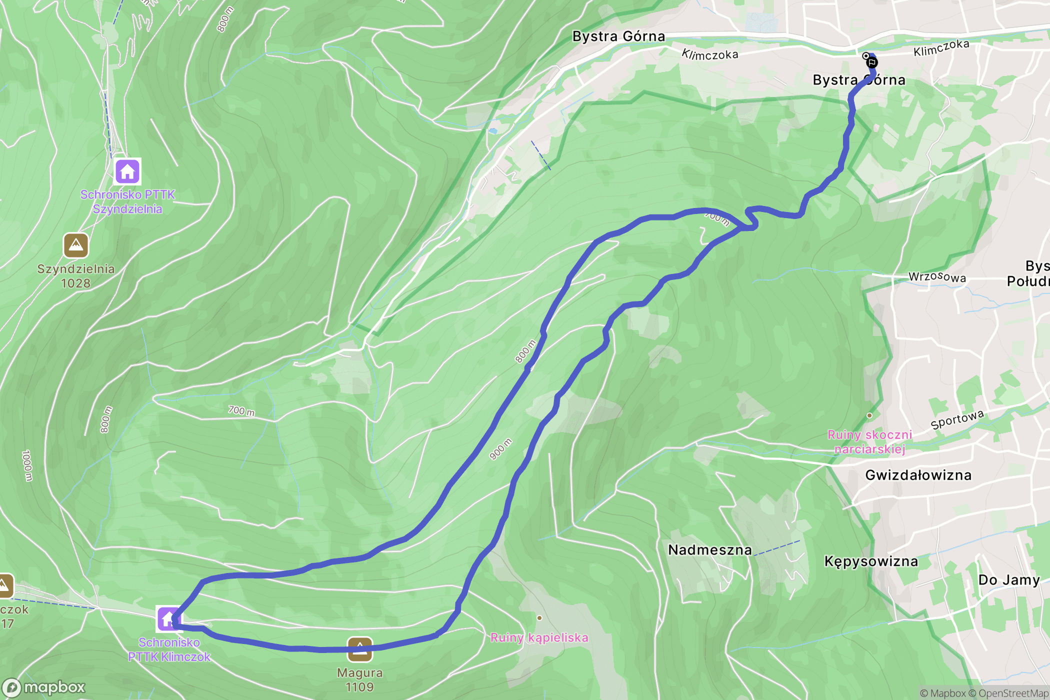Click the Sportowa street label
The height and width of the screenshot is (700, 1050).
pos(957,419)
